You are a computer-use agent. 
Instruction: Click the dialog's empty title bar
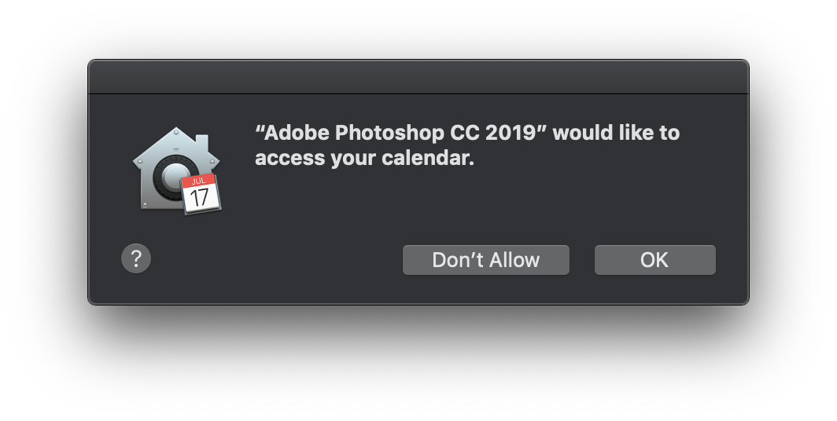coord(418,77)
